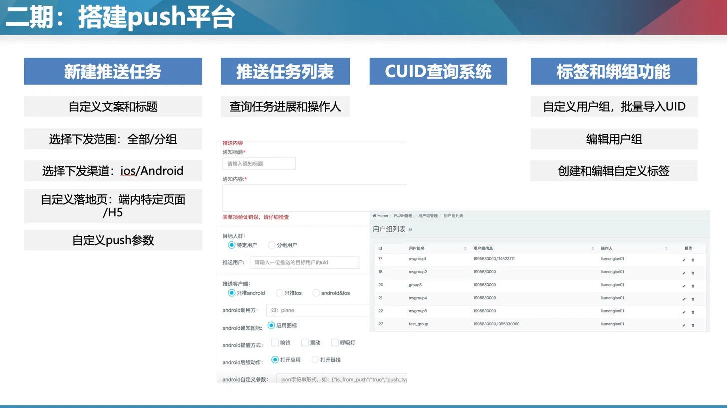Click the 自定义用户组，批量导入UID box

pos(614,106)
